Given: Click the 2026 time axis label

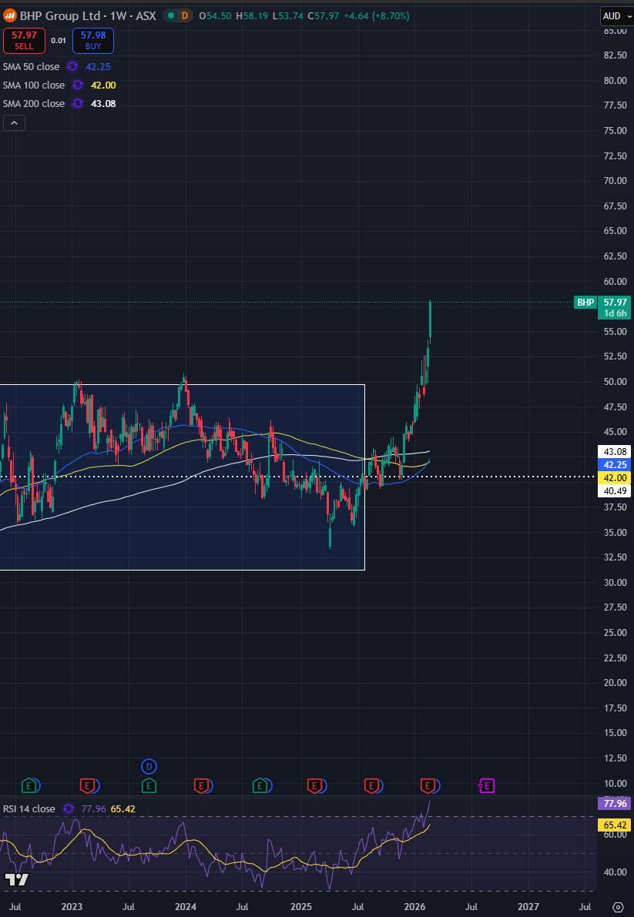Looking at the screenshot, I should 414,906.
